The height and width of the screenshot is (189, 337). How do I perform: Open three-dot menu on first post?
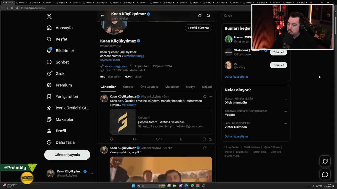210,97
